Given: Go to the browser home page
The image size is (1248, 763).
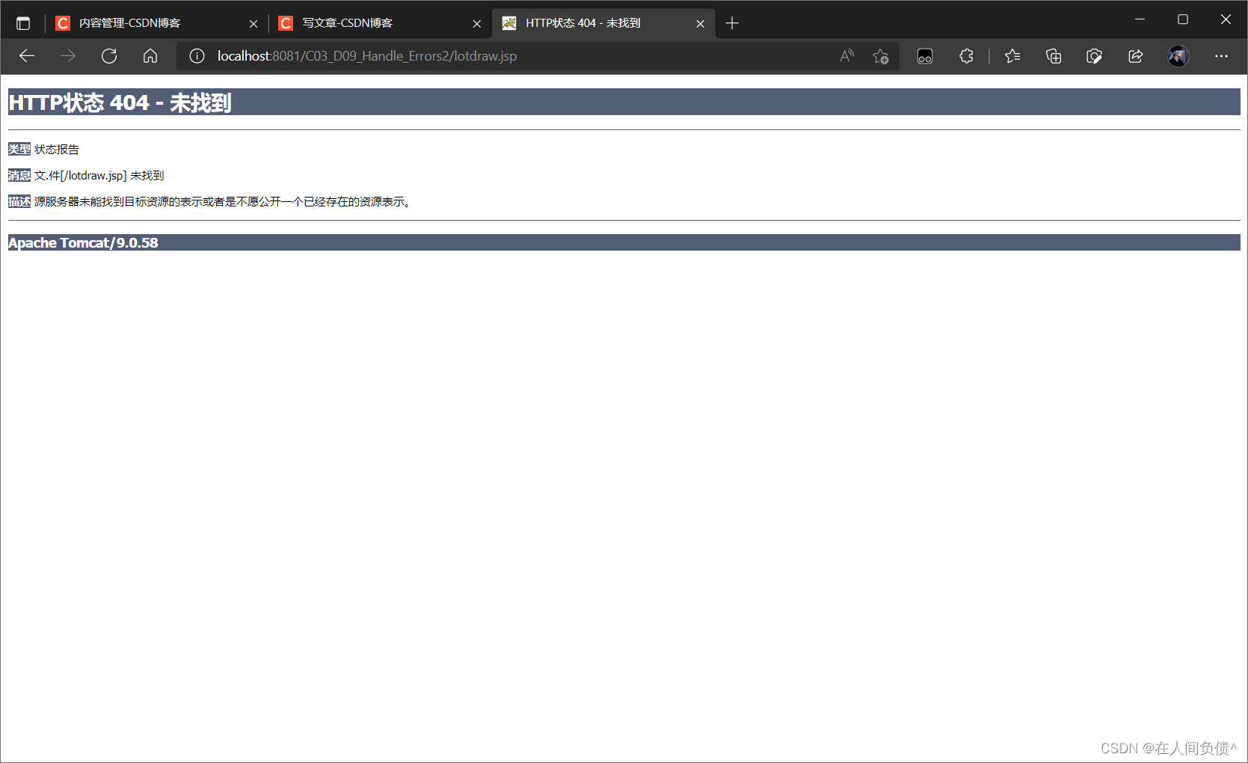Looking at the screenshot, I should [150, 56].
